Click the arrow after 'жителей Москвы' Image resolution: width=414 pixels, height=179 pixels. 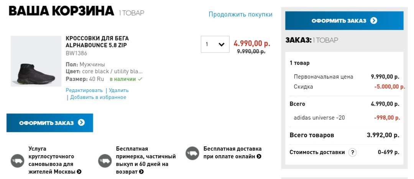[79, 172]
